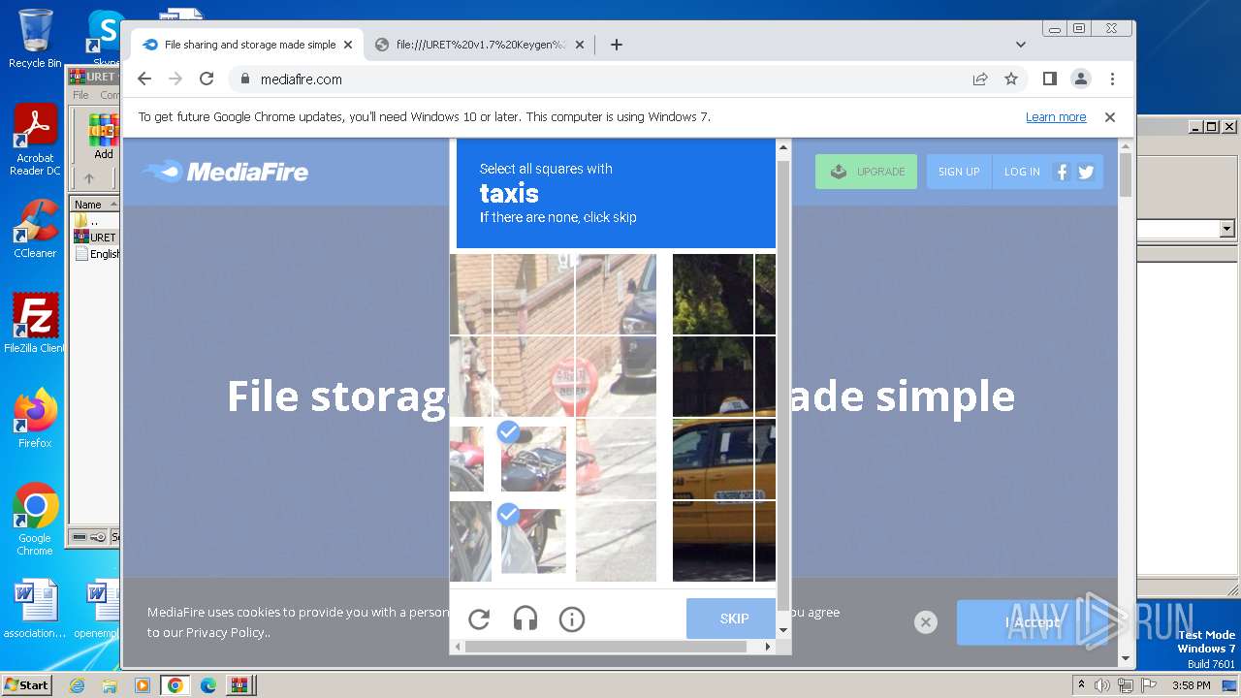Click the Name column header in WinRAR
The height and width of the screenshot is (698, 1241).
[94, 205]
